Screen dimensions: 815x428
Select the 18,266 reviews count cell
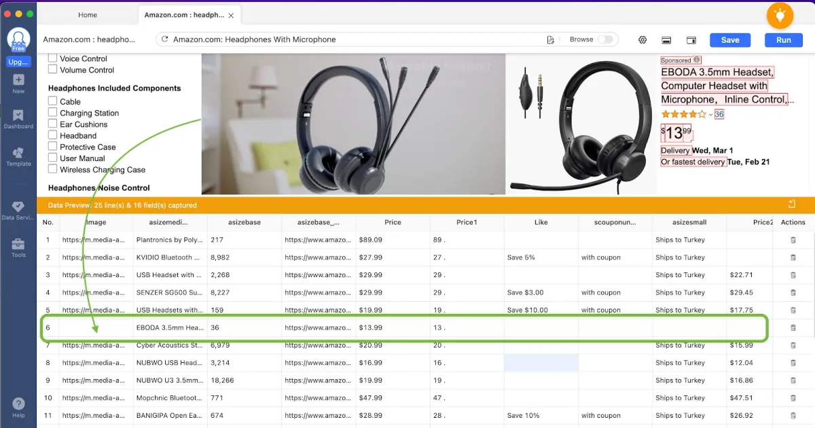pyautogui.click(x=244, y=380)
